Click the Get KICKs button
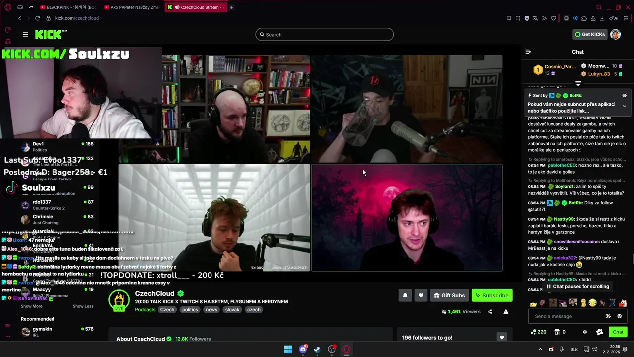The height and width of the screenshot is (357, 634). click(x=589, y=34)
